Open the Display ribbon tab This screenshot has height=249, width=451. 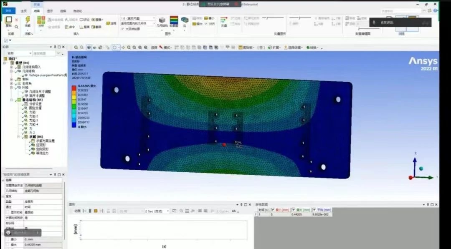[x=50, y=11]
